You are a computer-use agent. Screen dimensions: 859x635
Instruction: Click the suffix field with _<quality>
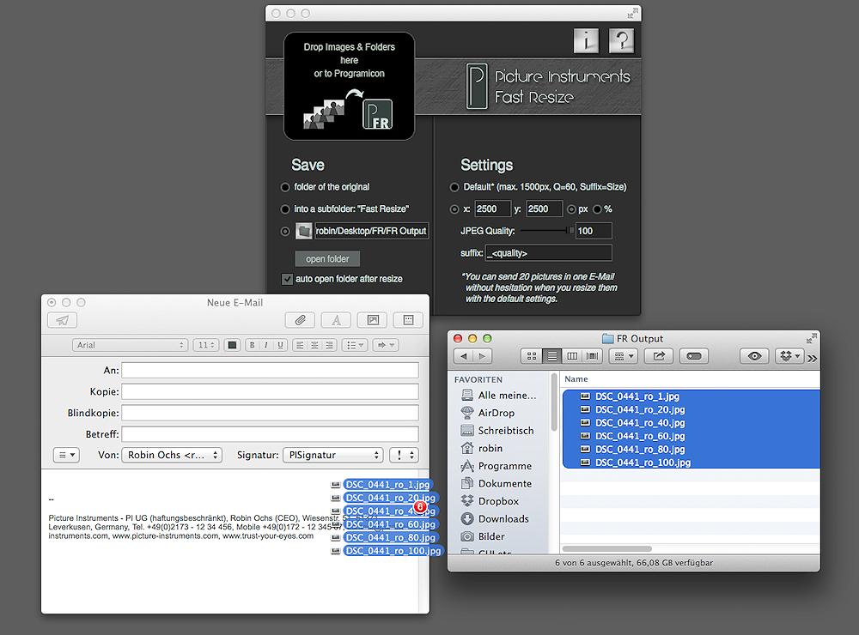(x=548, y=253)
